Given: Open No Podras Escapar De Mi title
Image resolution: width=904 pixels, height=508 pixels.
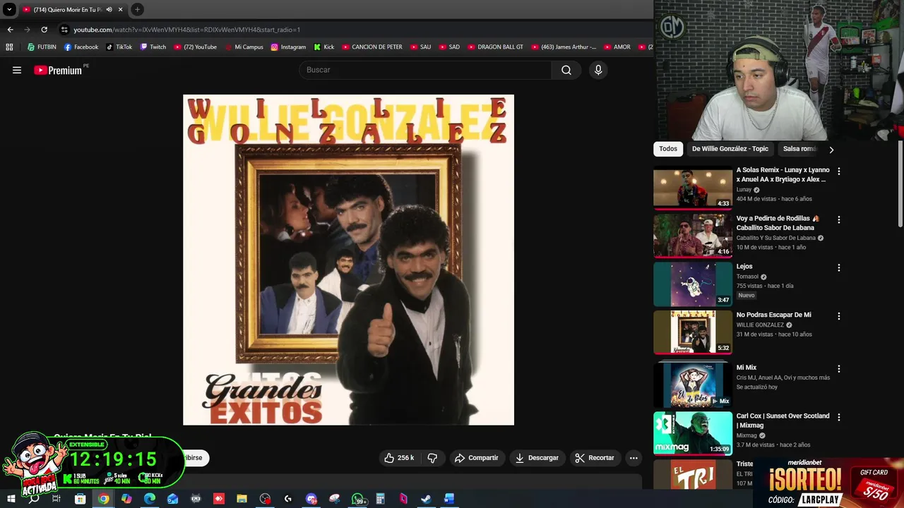Looking at the screenshot, I should [774, 315].
